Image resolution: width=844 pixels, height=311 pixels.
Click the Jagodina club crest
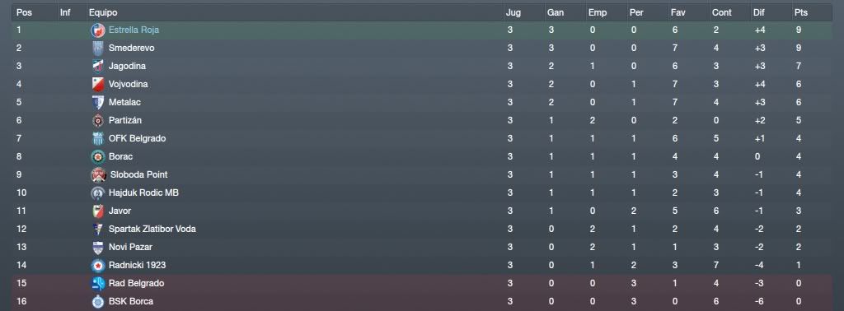tap(97, 66)
